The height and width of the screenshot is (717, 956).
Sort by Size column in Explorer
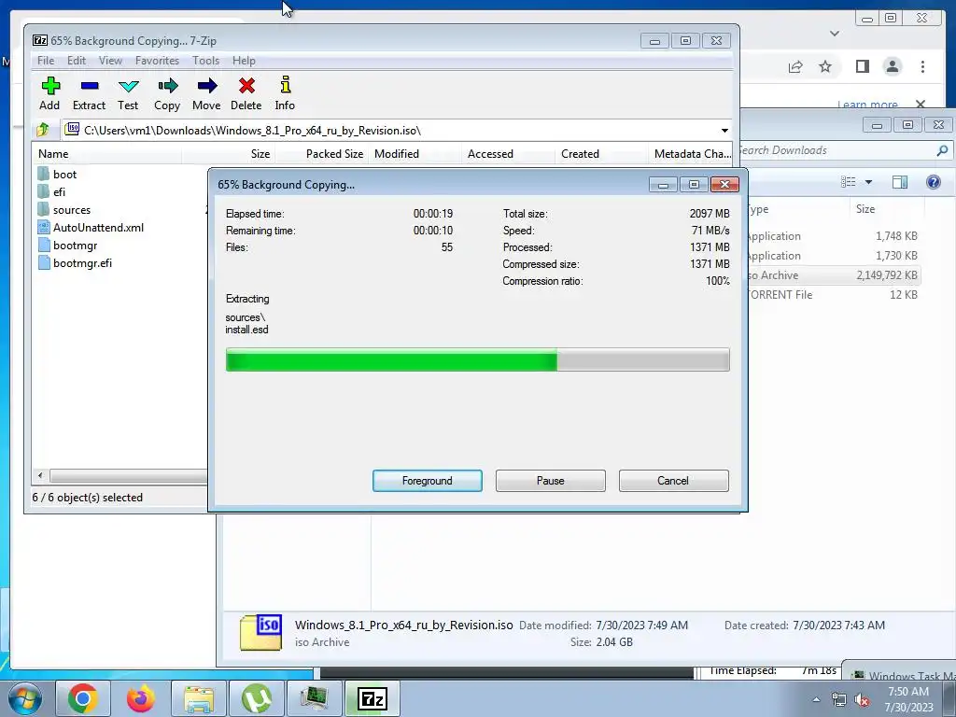tap(886, 209)
